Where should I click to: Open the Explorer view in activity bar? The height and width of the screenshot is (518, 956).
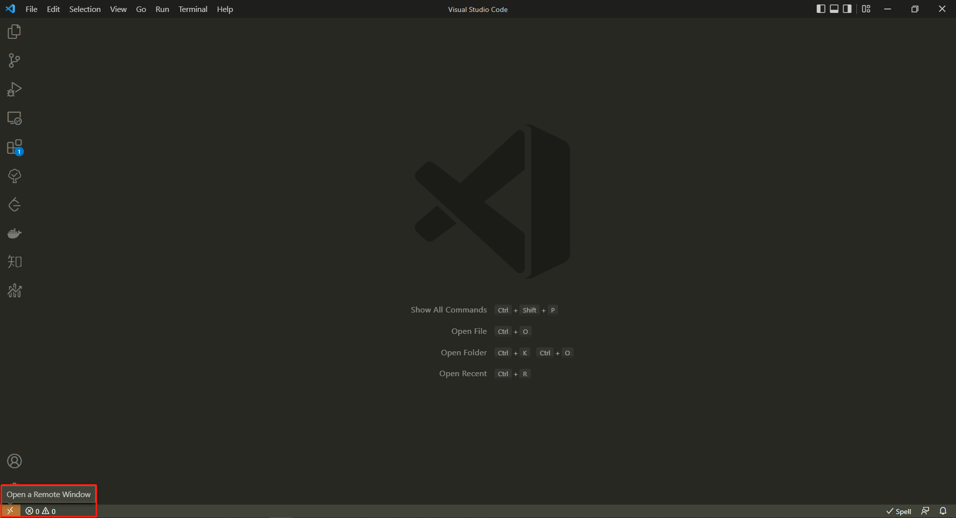coord(14,32)
